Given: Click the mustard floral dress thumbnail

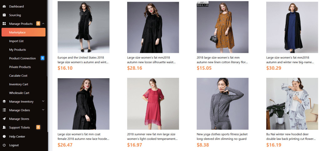Looking at the screenshot, I should tap(222, 27).
